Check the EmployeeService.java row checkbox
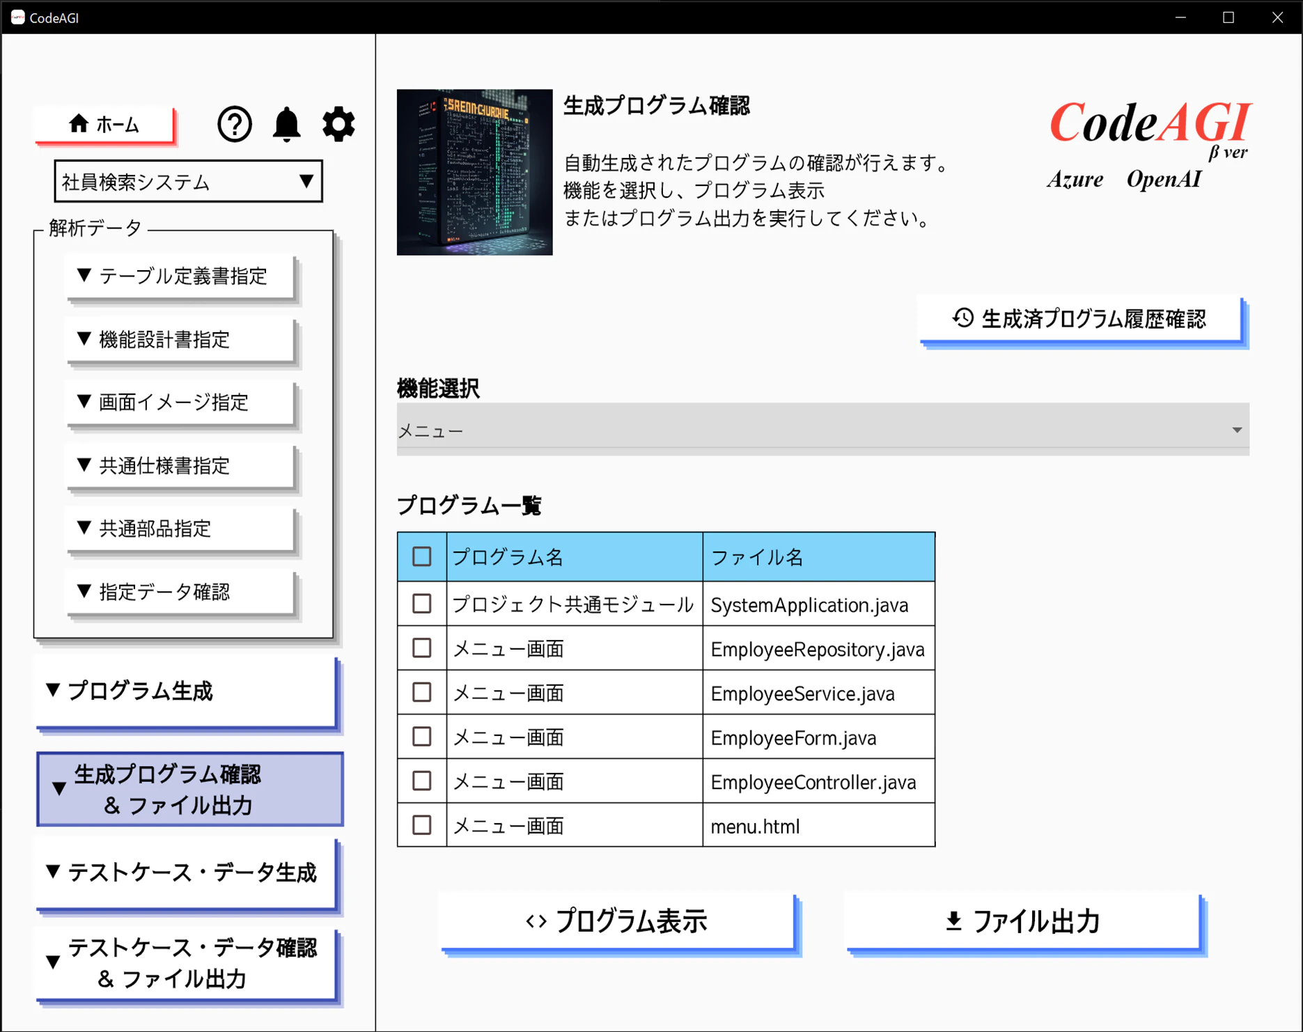This screenshot has width=1303, height=1032. 422,692
